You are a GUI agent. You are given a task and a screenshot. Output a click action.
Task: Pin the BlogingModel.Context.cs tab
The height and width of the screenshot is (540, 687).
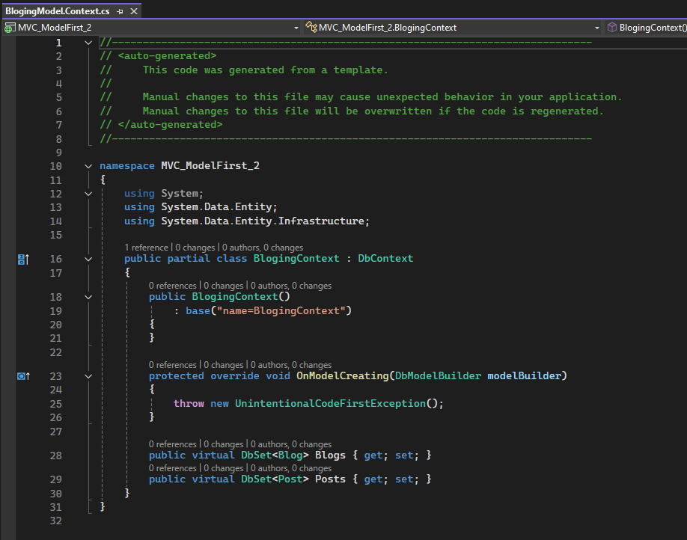tap(120, 11)
